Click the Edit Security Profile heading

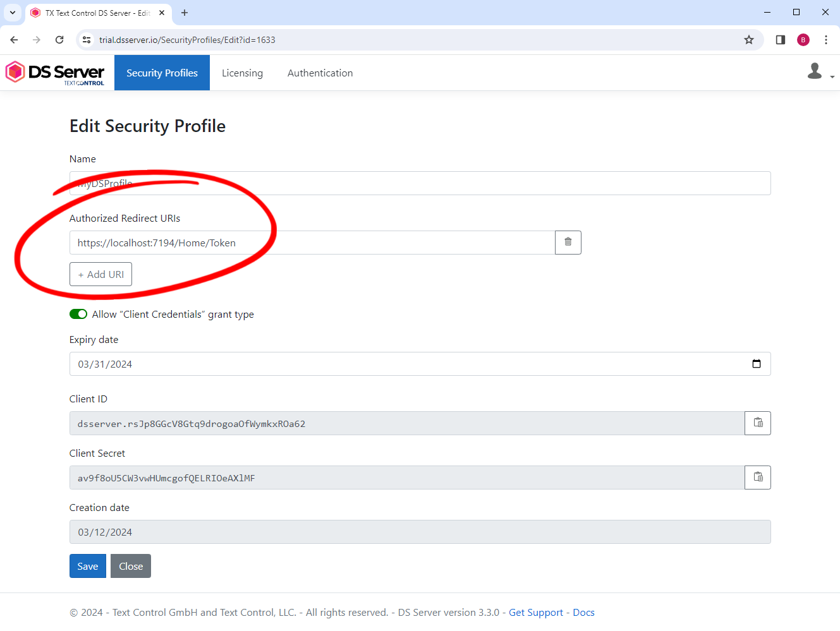coord(147,126)
